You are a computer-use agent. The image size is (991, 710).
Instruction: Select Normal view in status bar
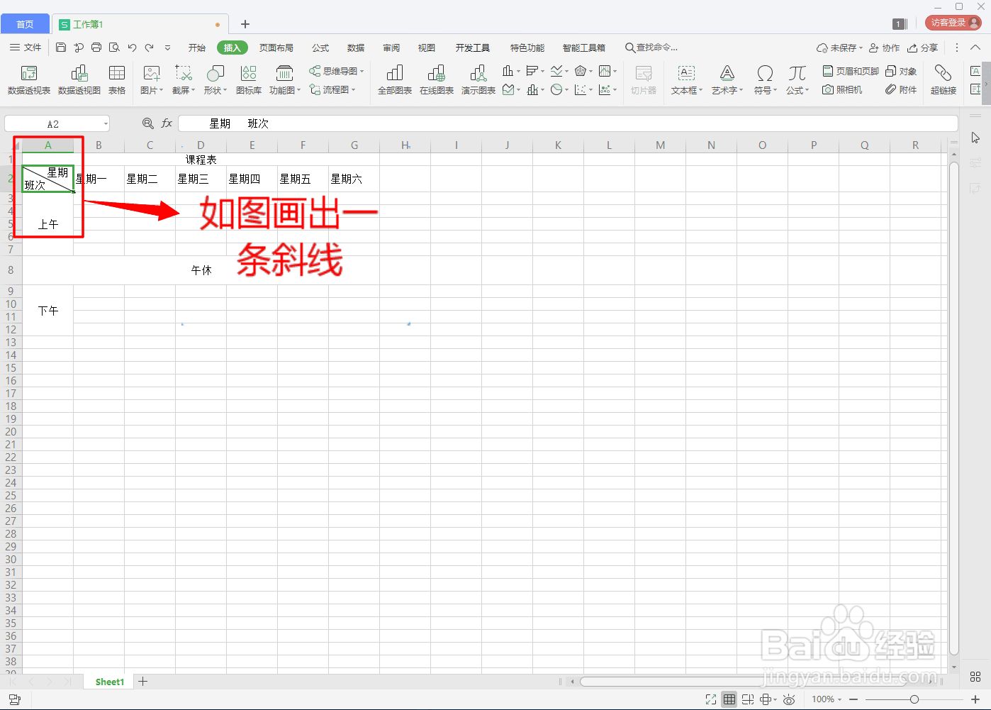pyautogui.click(x=729, y=699)
